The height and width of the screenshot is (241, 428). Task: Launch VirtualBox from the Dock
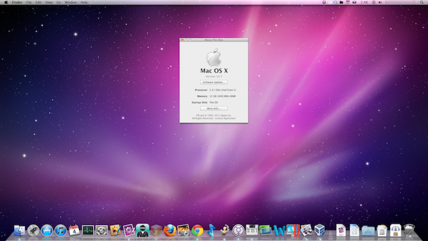[x=320, y=230]
